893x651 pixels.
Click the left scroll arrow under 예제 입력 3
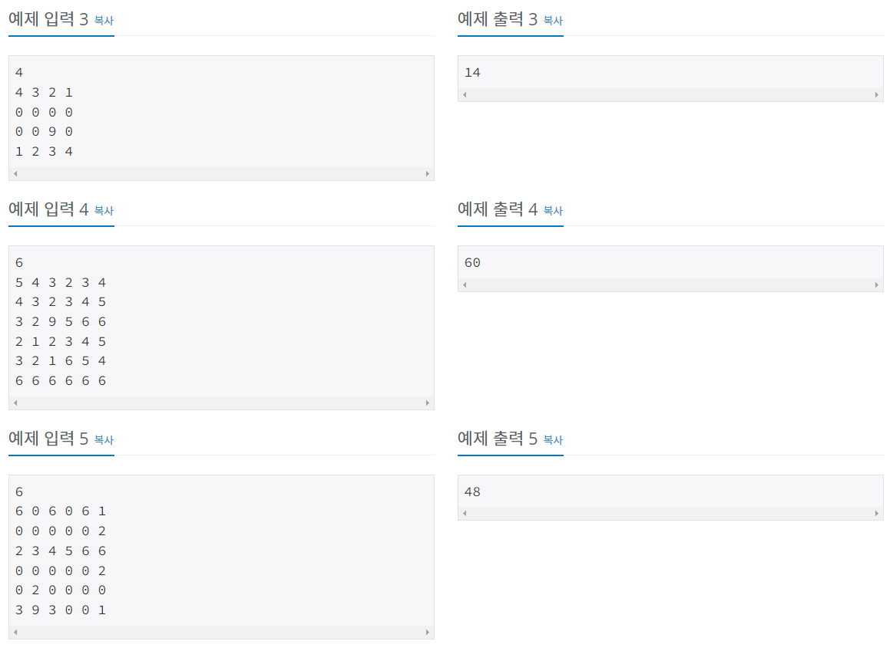pyautogui.click(x=15, y=173)
